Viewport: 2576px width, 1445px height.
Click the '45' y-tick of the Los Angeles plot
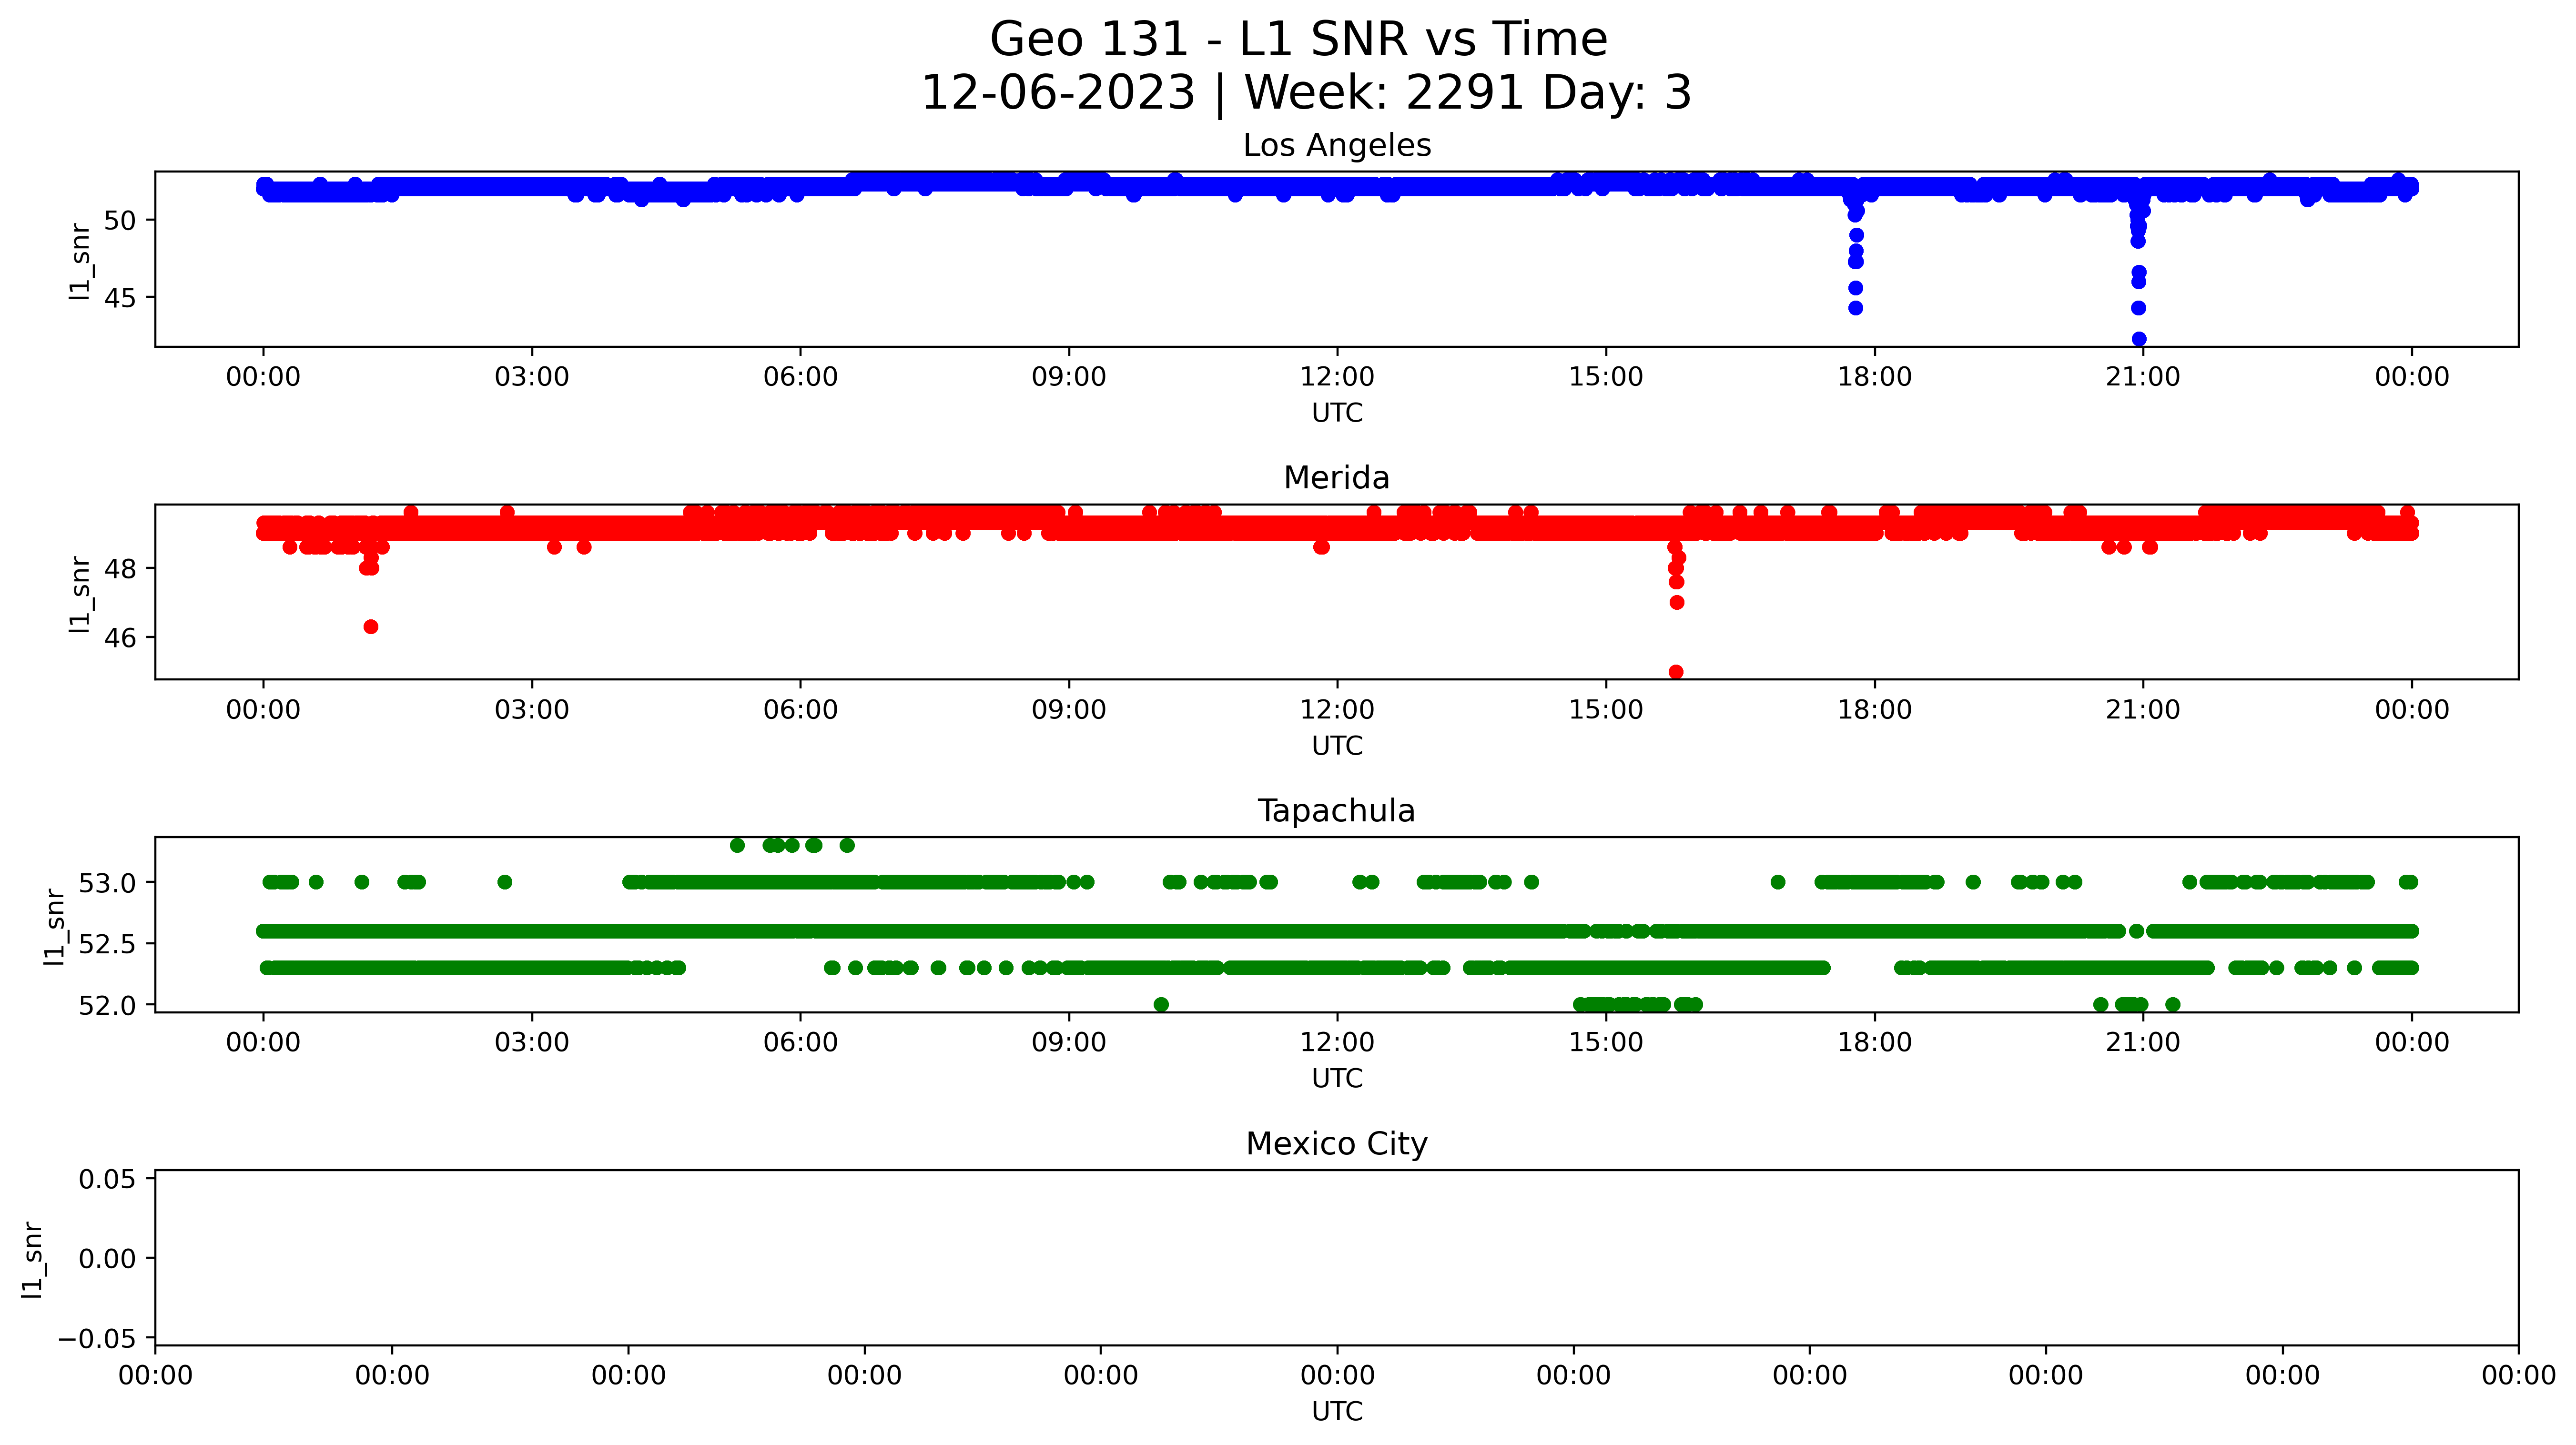(x=120, y=298)
